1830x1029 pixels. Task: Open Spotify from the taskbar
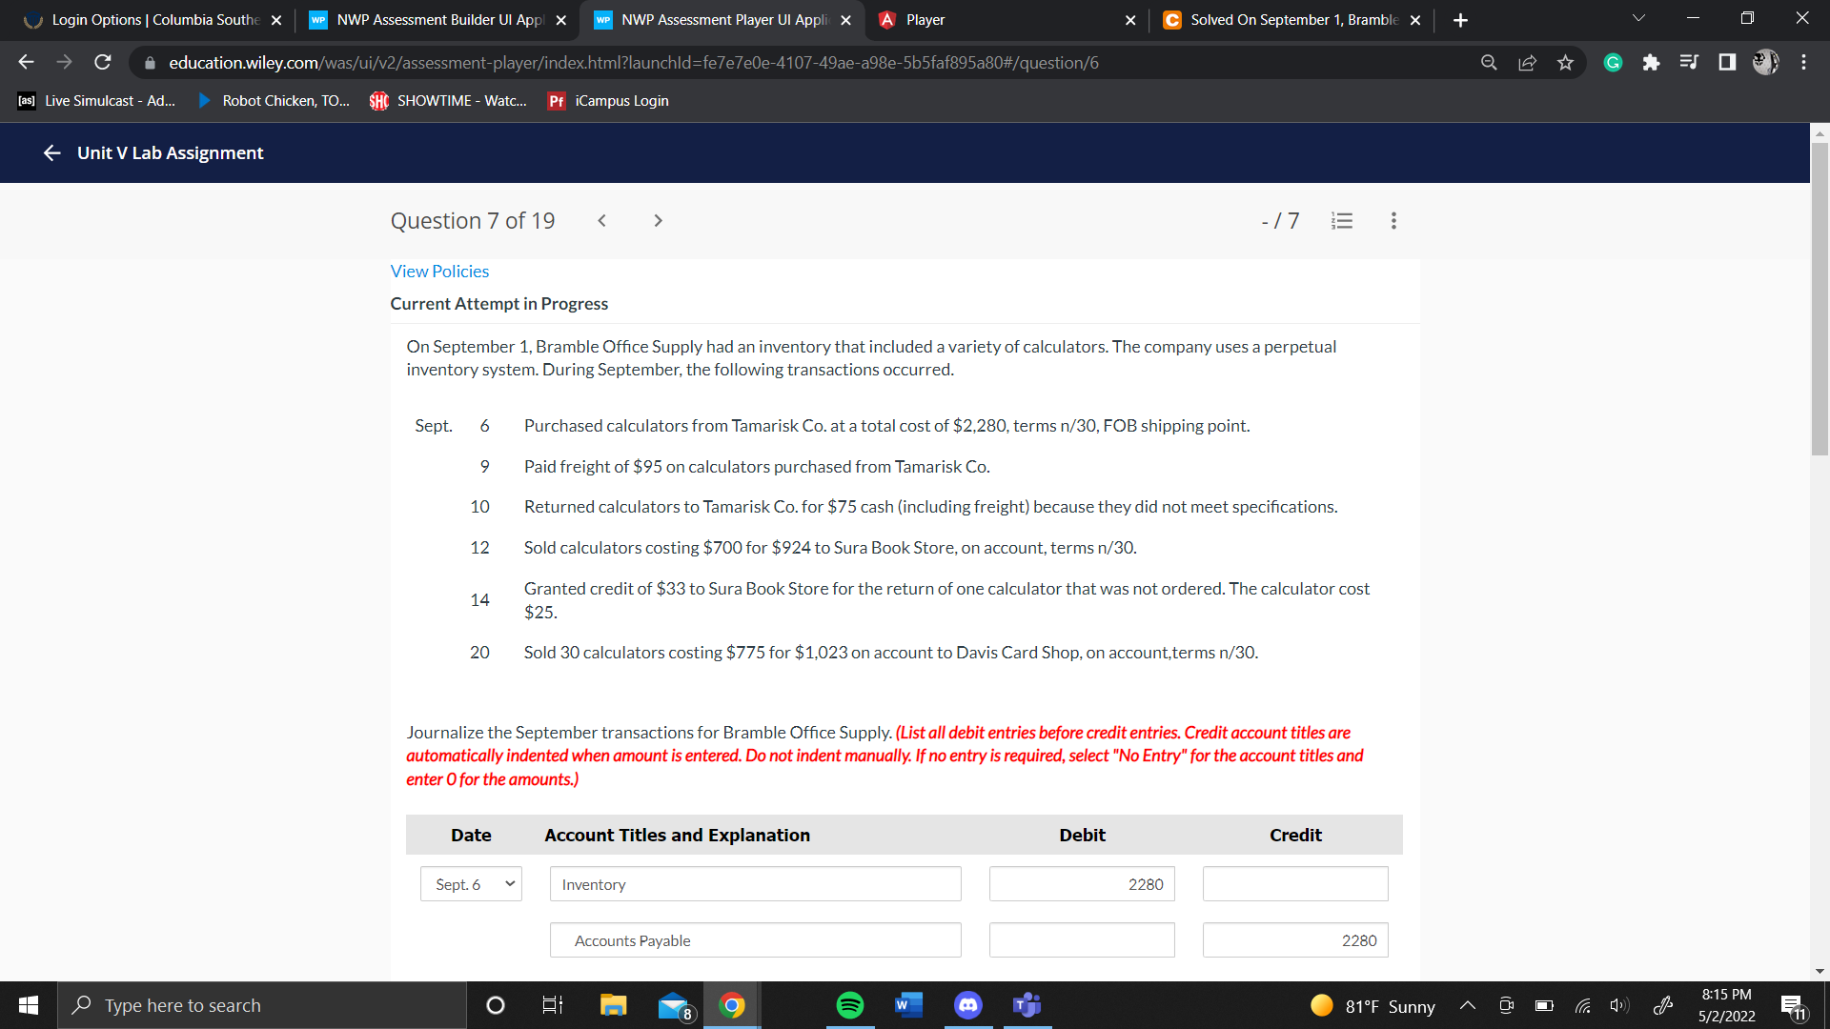click(849, 1005)
